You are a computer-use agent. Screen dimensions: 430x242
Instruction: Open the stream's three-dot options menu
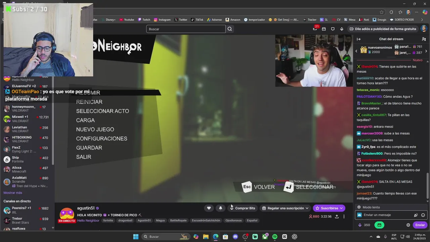[344, 216]
